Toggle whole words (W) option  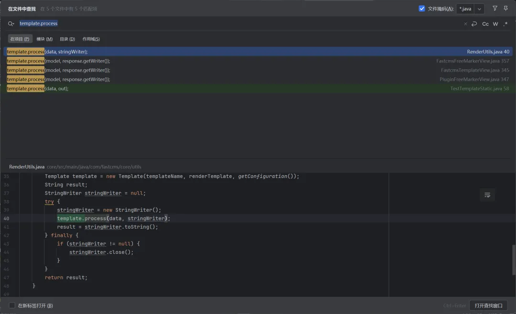coord(495,24)
